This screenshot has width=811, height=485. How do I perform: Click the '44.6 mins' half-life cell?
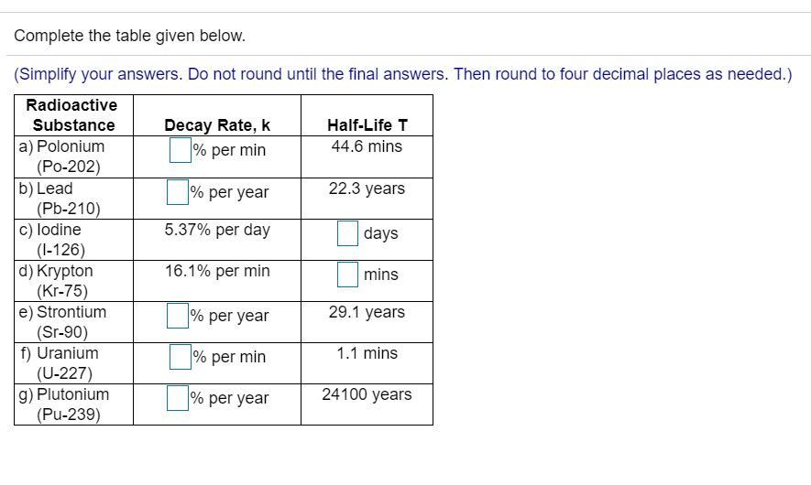[367, 146]
